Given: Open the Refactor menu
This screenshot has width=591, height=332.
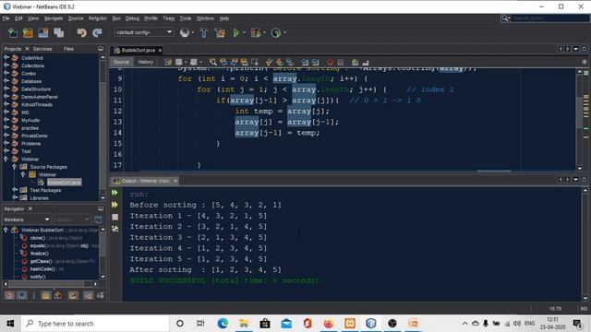Looking at the screenshot, I should coord(98,18).
